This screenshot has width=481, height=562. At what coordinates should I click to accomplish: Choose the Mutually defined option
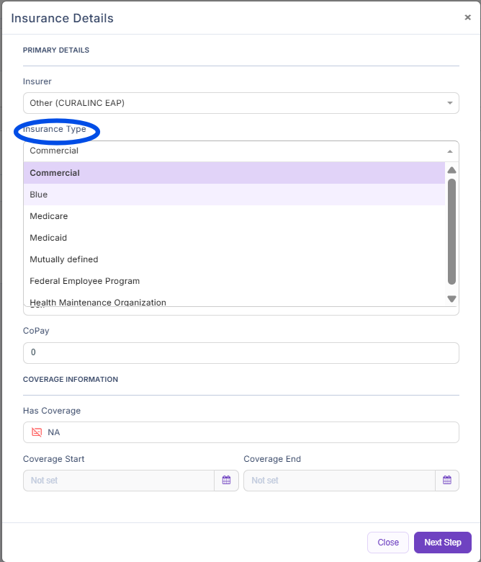(234, 259)
